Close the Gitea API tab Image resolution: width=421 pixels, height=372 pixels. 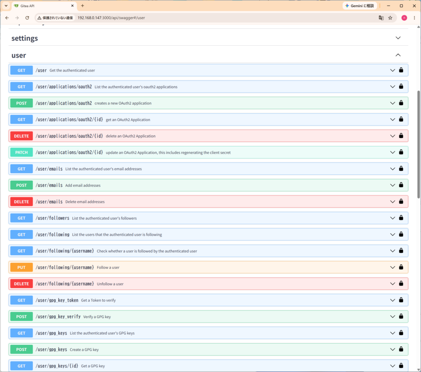coord(72,6)
